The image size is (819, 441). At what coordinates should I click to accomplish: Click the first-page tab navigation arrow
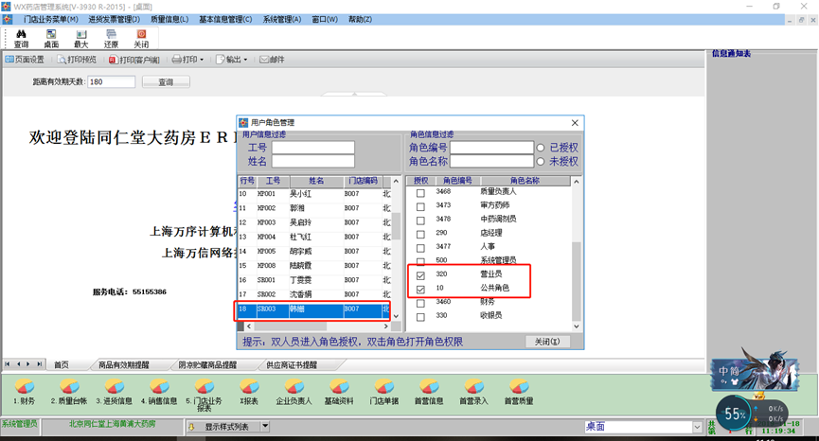tap(8, 364)
